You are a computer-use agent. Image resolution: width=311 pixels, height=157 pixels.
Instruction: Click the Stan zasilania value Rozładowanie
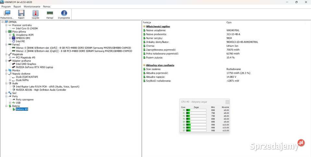(233, 69)
